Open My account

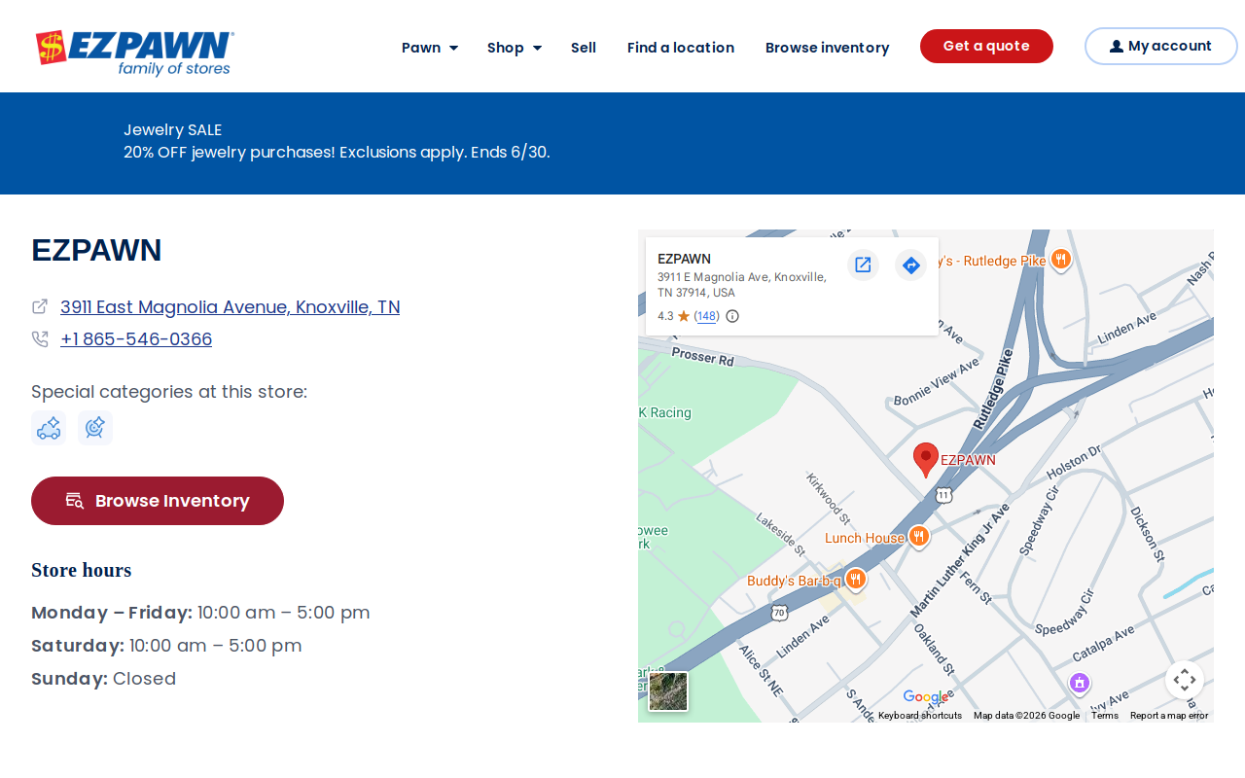pos(1161,47)
